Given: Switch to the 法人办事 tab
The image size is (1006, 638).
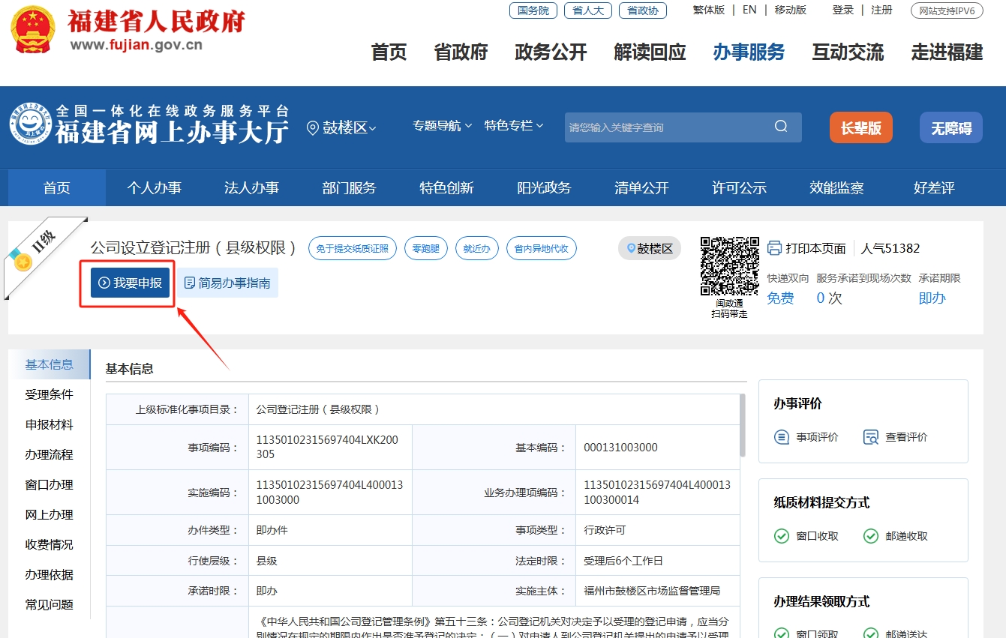Looking at the screenshot, I should point(251,188).
